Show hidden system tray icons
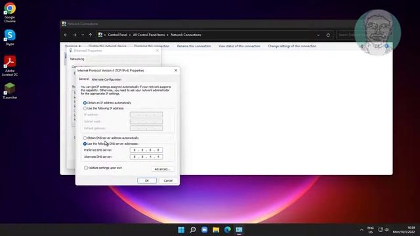420x236 pixels. [362, 230]
